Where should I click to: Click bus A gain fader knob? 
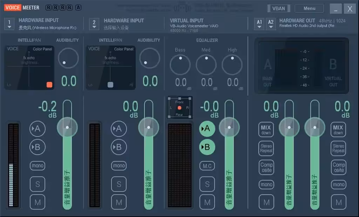tap(289, 127)
